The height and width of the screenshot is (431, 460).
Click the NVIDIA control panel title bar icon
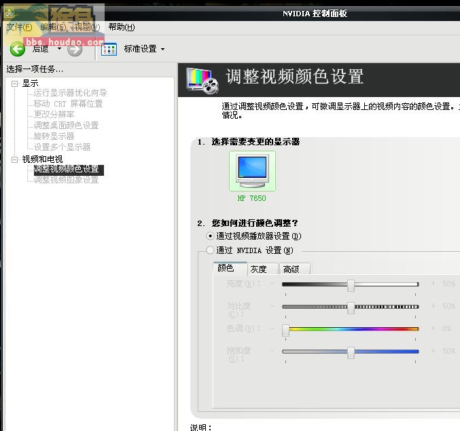10,12
